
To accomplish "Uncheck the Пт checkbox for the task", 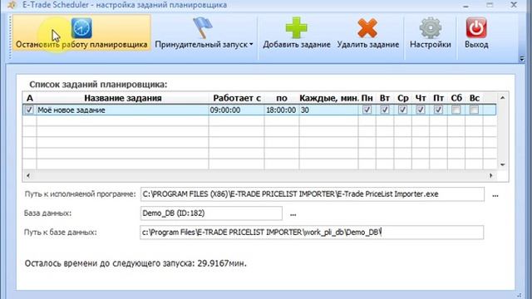I will coord(438,110).
